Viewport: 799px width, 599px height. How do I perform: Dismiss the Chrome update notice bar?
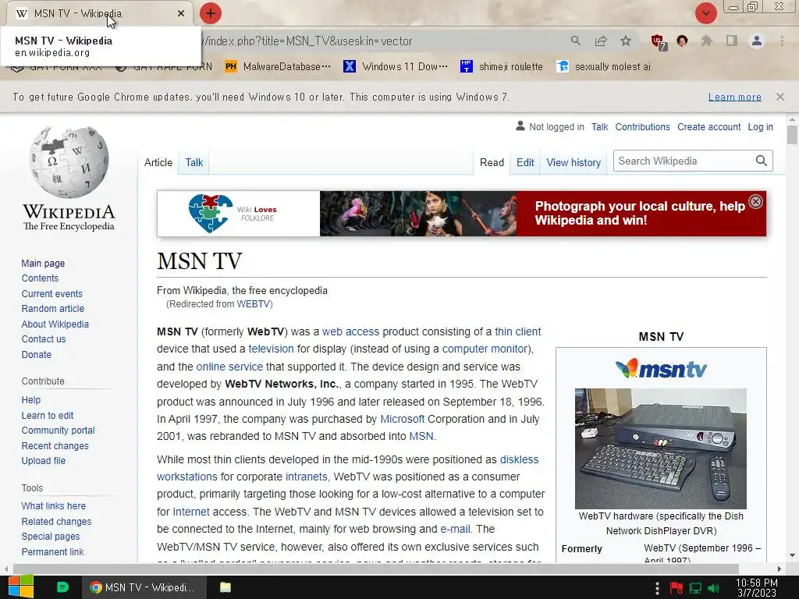pyautogui.click(x=780, y=96)
